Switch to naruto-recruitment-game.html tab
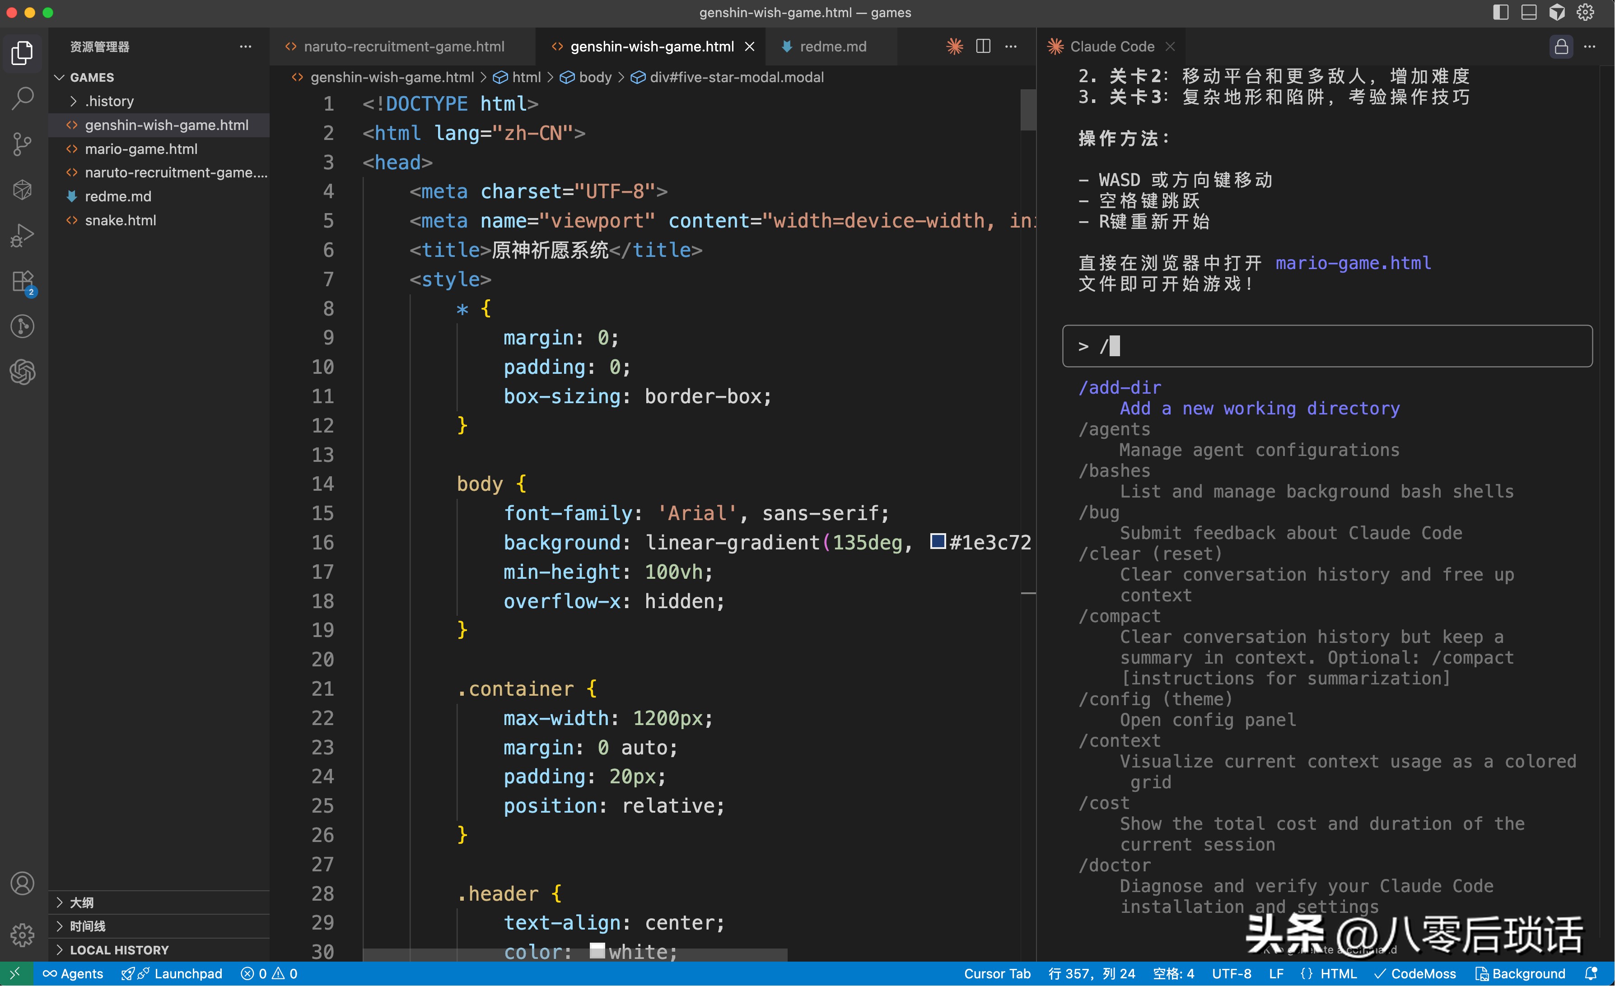 [404, 47]
